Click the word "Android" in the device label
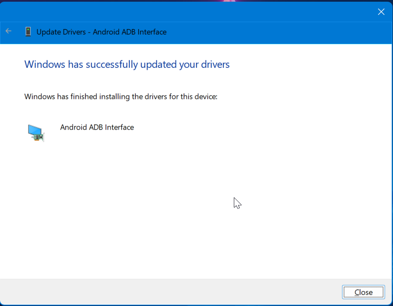The width and height of the screenshot is (393, 306). pyautogui.click(x=73, y=127)
